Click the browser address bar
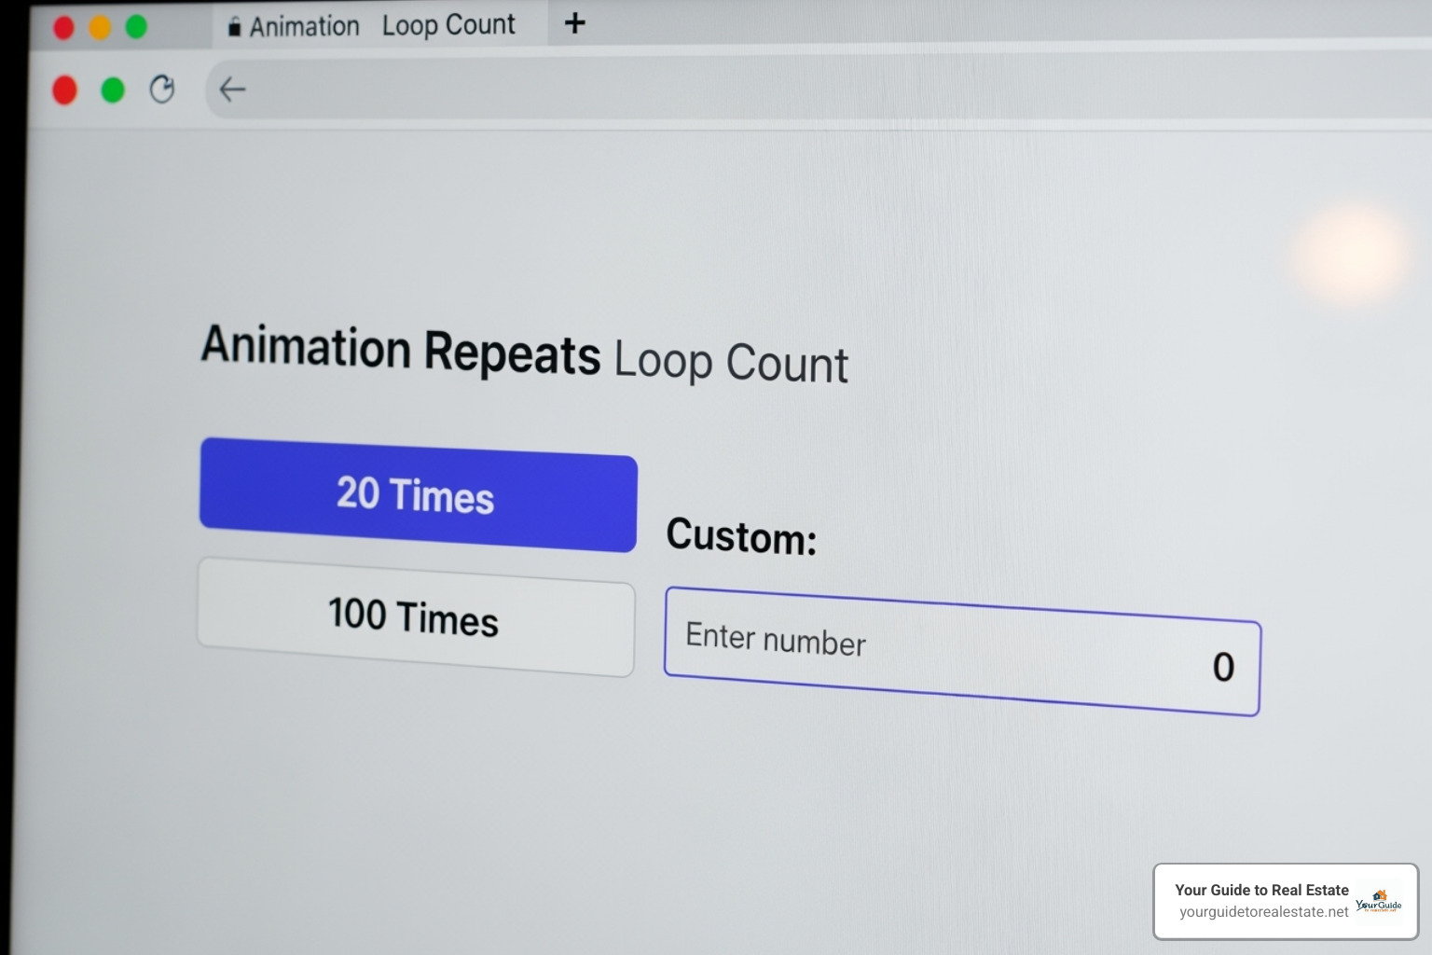The height and width of the screenshot is (955, 1432). coord(653,90)
